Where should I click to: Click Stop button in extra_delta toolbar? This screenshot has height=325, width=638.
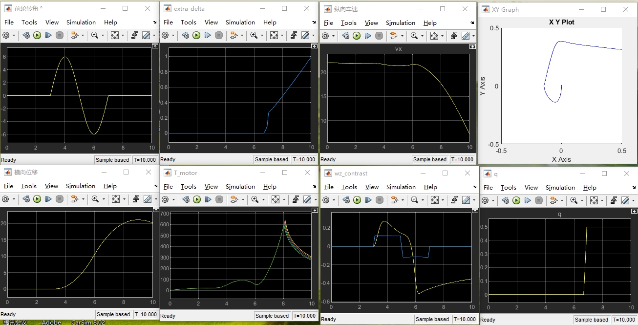[x=219, y=35]
